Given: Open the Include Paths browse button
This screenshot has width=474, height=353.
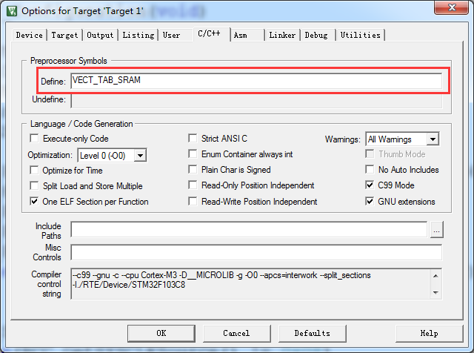Looking at the screenshot, I should 436,229.
